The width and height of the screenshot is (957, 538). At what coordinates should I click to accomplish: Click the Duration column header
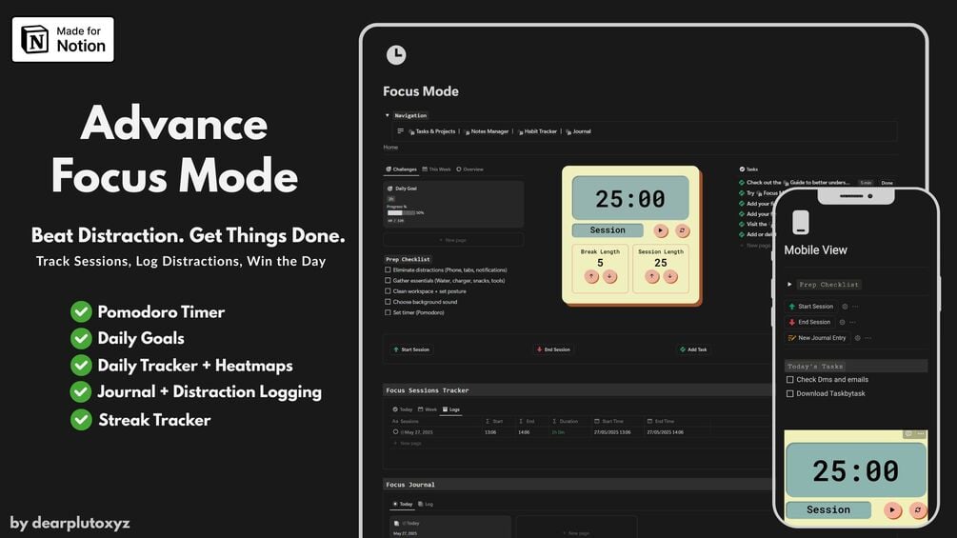coord(566,421)
